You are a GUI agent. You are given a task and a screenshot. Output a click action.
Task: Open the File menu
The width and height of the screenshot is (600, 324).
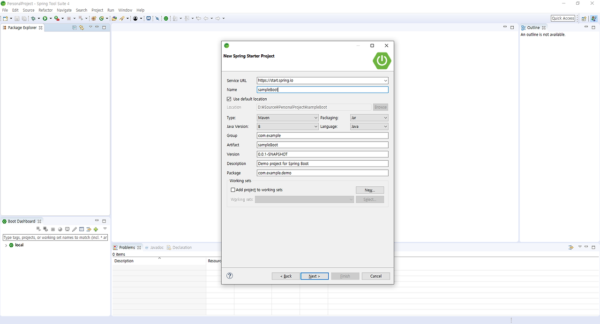(5, 10)
